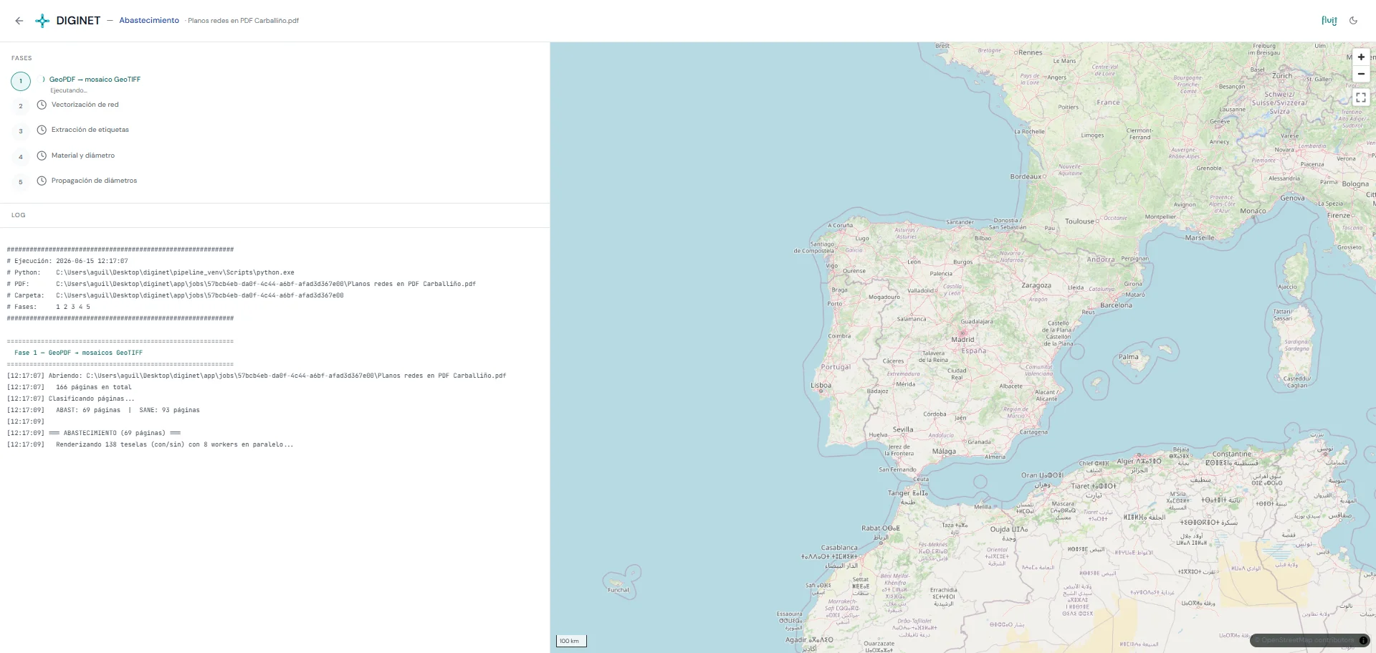
Task: Click the FASES section heading
Action: (x=21, y=58)
